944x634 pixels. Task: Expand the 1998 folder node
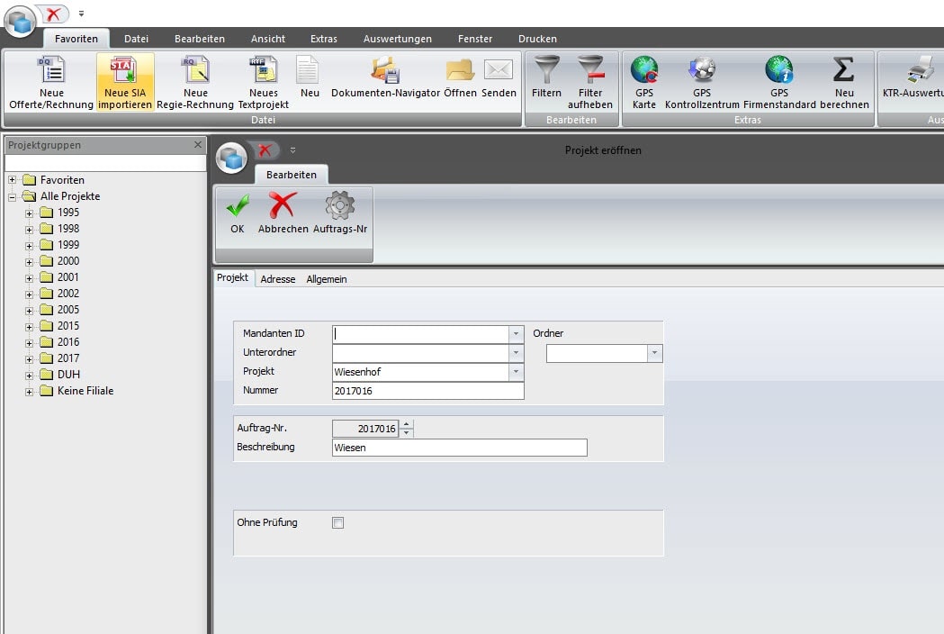pos(29,230)
